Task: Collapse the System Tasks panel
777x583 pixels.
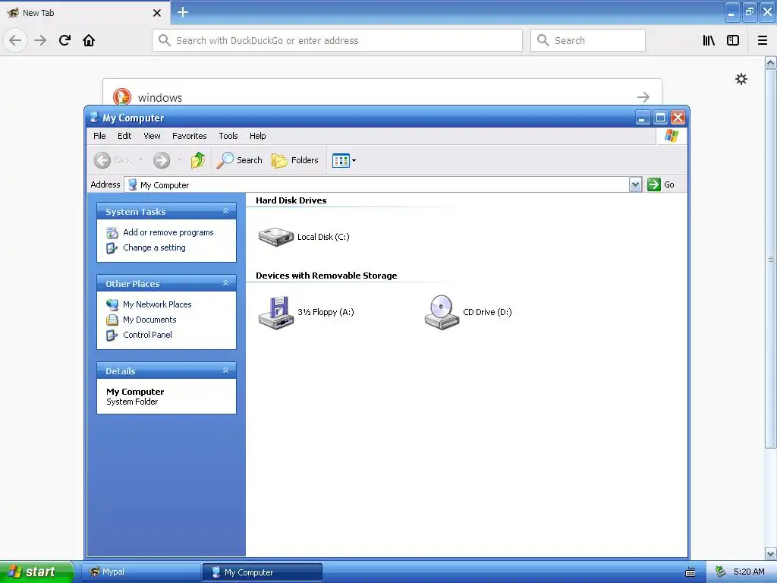Action: pos(225,211)
